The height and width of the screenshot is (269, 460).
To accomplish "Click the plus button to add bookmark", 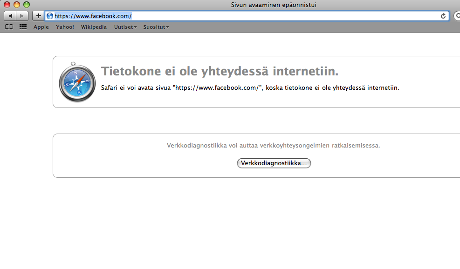I will click(38, 16).
